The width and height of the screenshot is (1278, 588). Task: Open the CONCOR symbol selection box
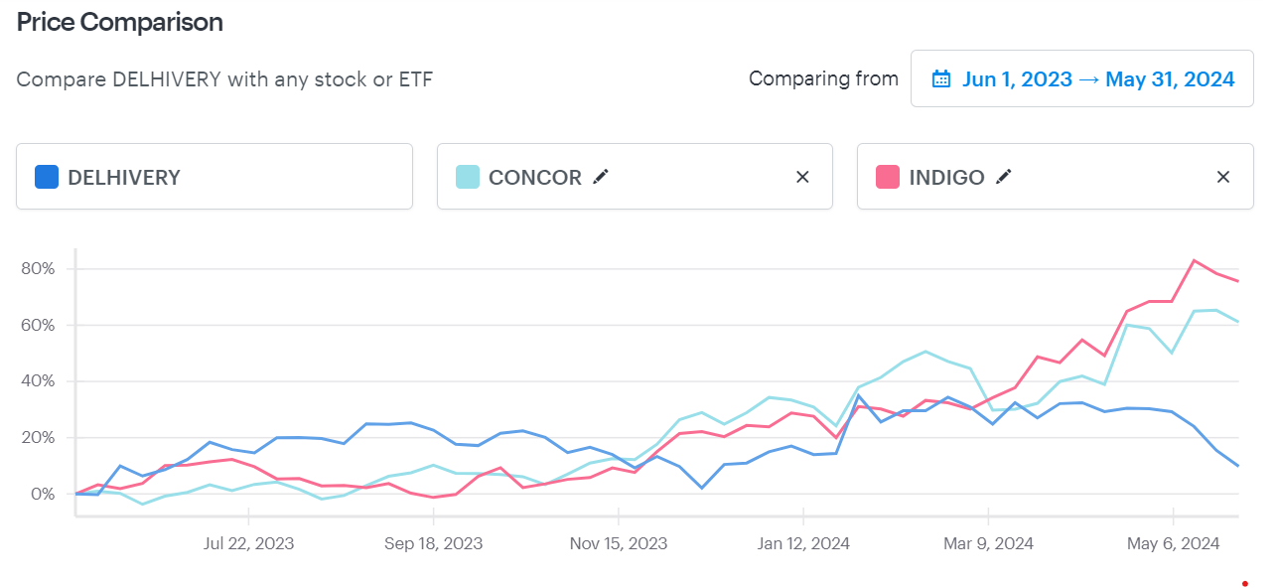click(635, 176)
